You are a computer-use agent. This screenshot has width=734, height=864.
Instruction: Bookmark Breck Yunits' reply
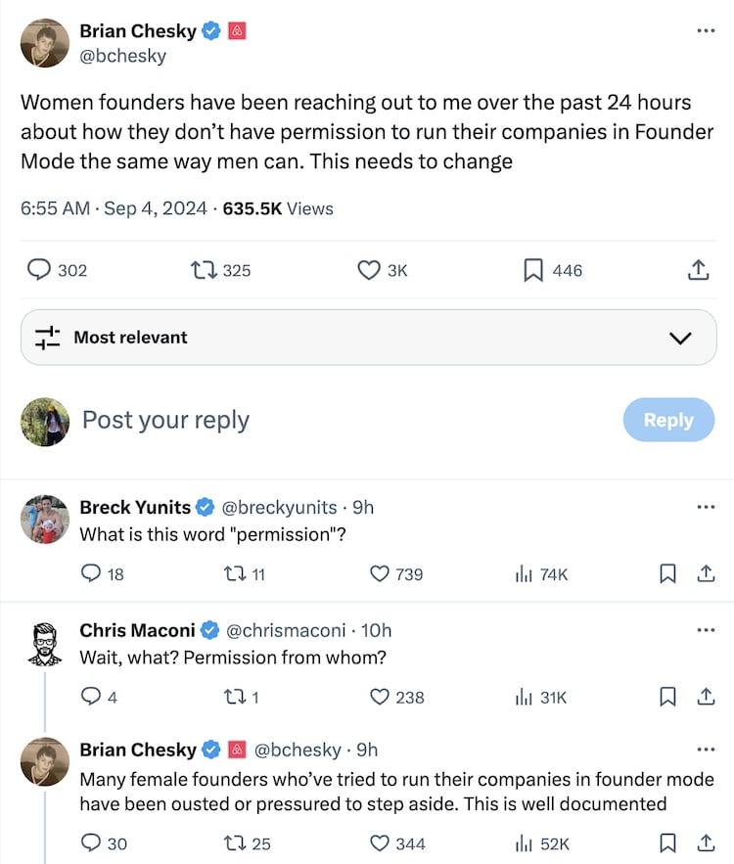tap(667, 574)
